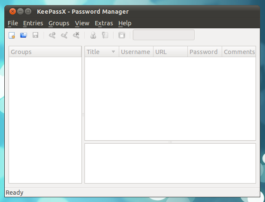This screenshot has height=202, width=265.
Task: Click the Copy Username person icon
Action: (x=93, y=35)
